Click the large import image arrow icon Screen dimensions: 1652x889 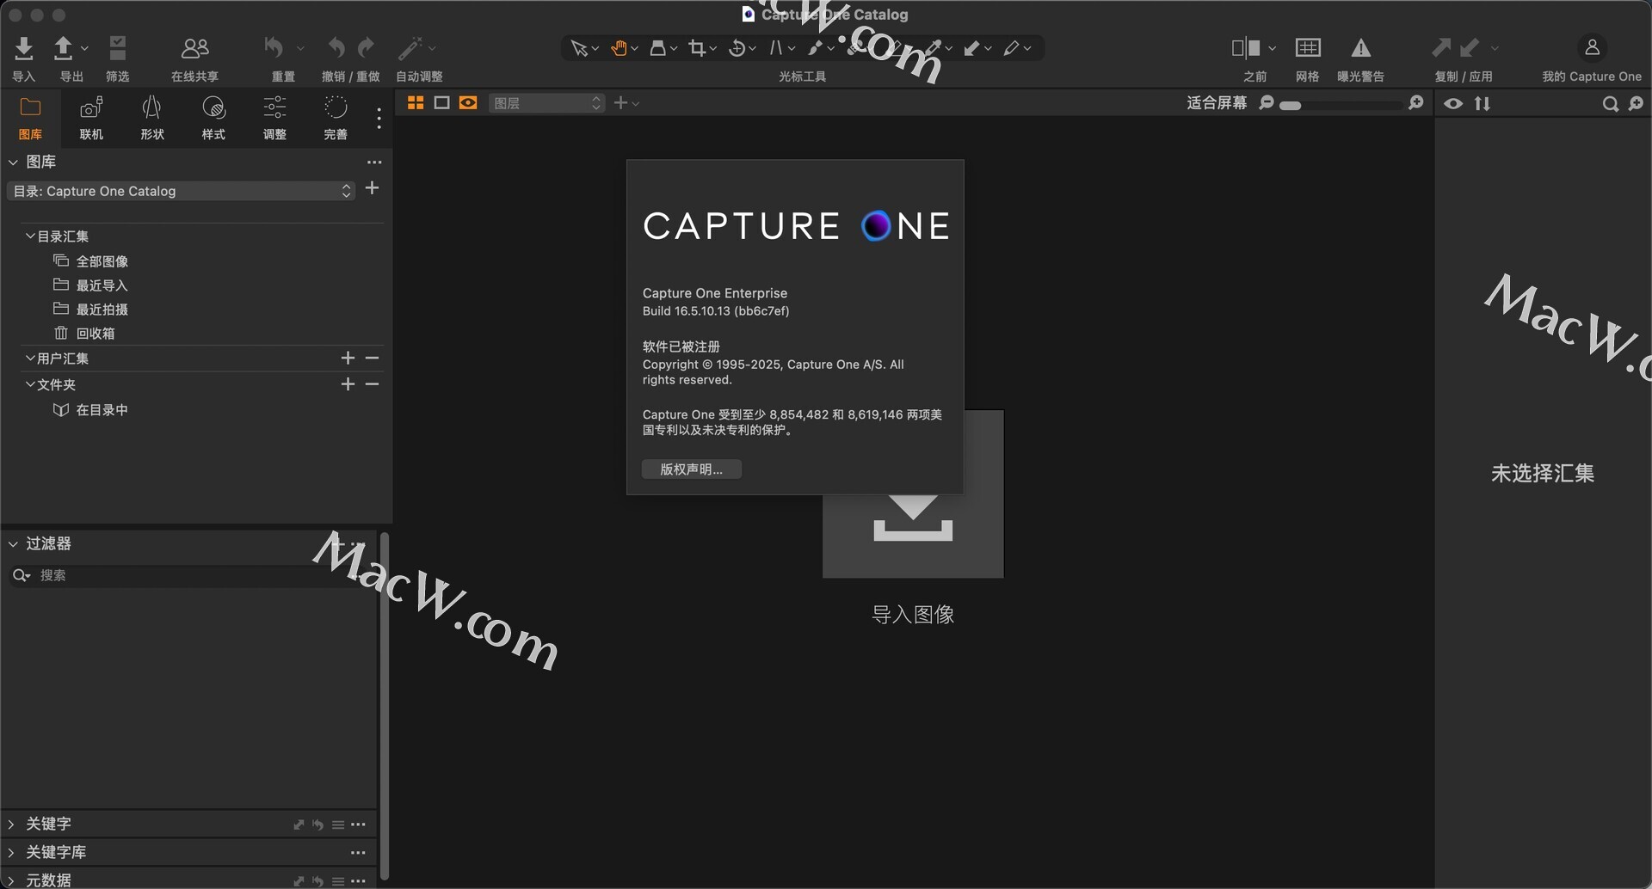pos(913,518)
